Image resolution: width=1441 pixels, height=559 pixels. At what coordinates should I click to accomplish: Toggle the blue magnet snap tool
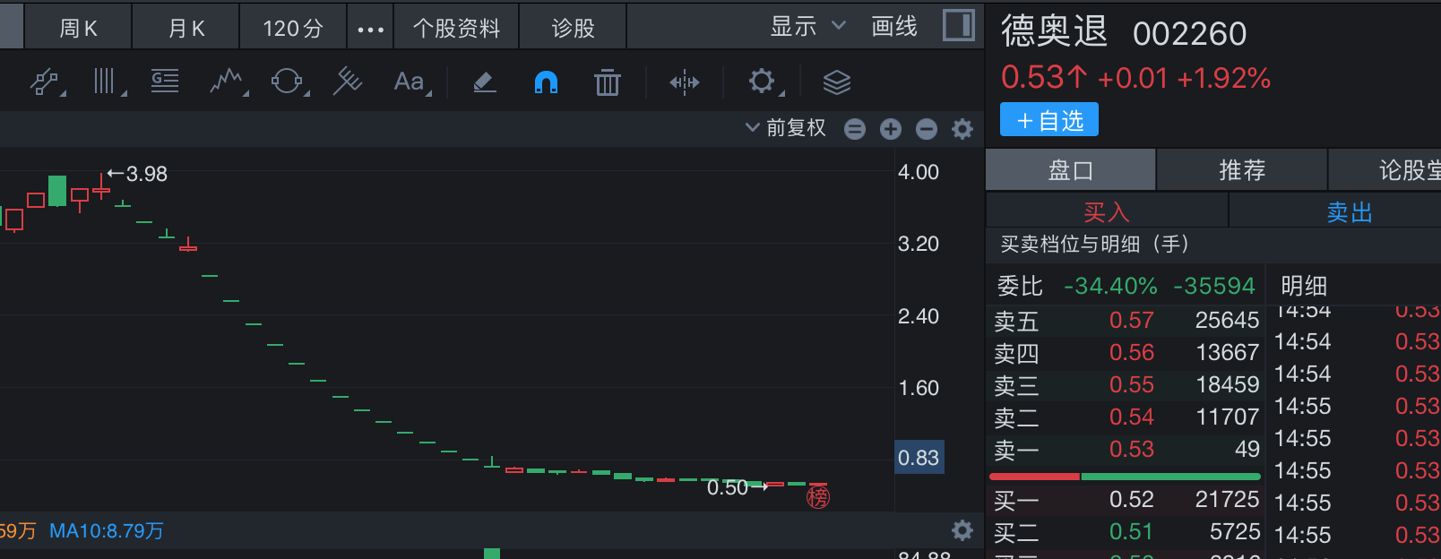pos(546,82)
